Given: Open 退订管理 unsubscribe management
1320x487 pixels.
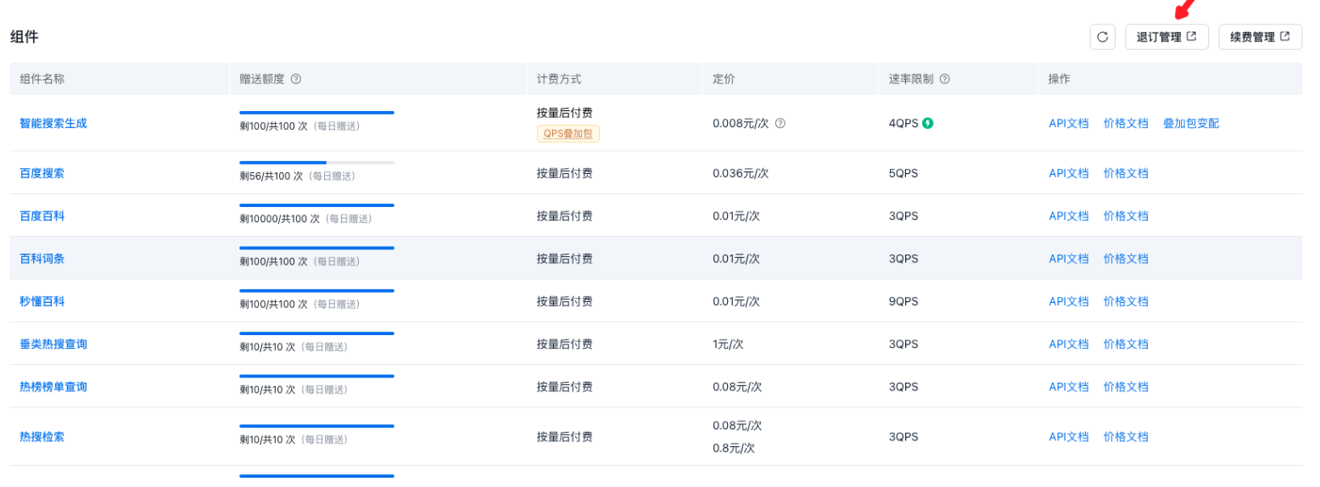Looking at the screenshot, I should [x=1166, y=37].
